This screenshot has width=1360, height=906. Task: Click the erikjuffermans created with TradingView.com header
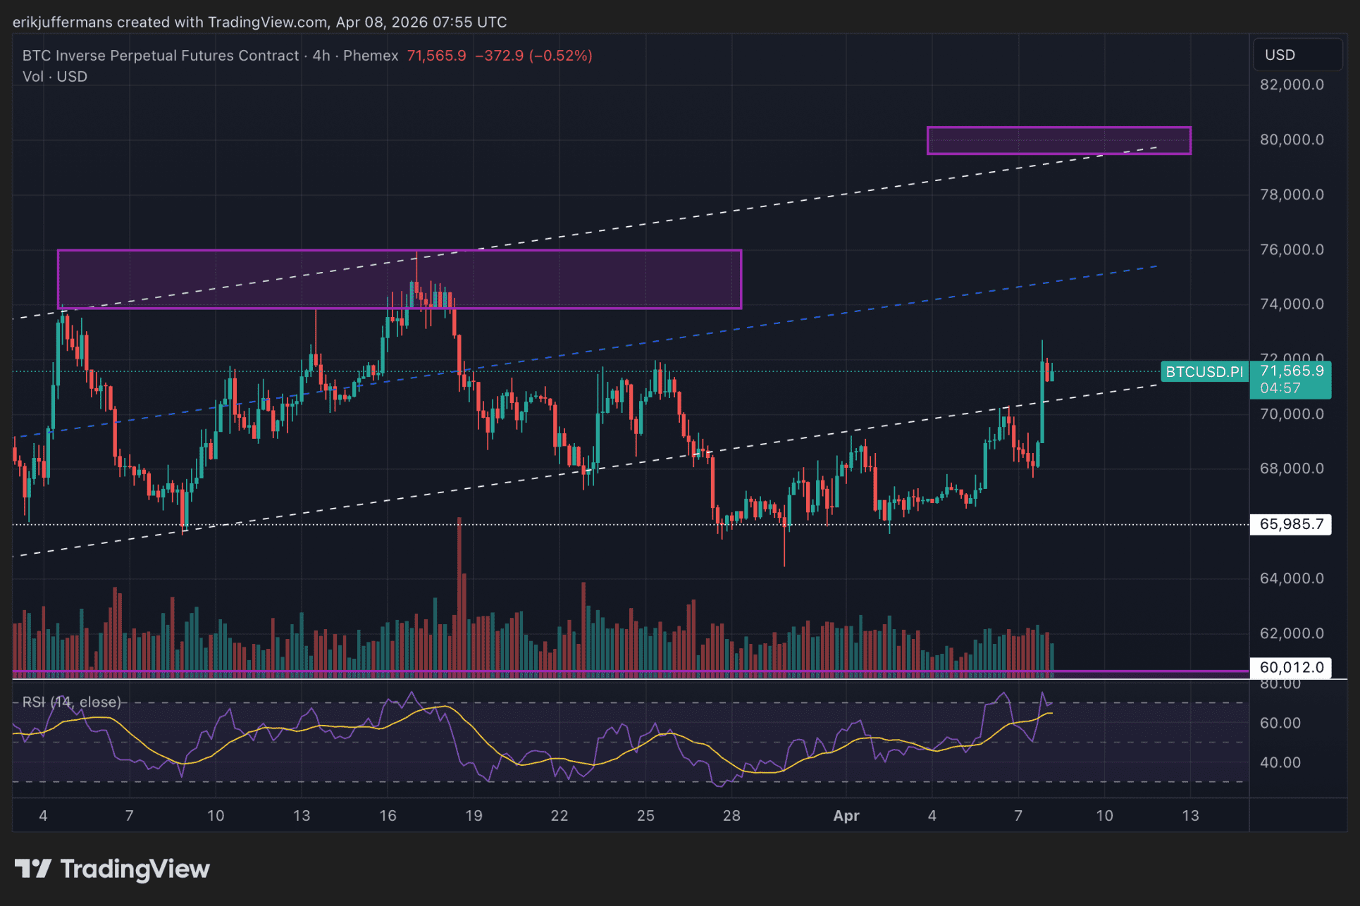pyautogui.click(x=259, y=22)
